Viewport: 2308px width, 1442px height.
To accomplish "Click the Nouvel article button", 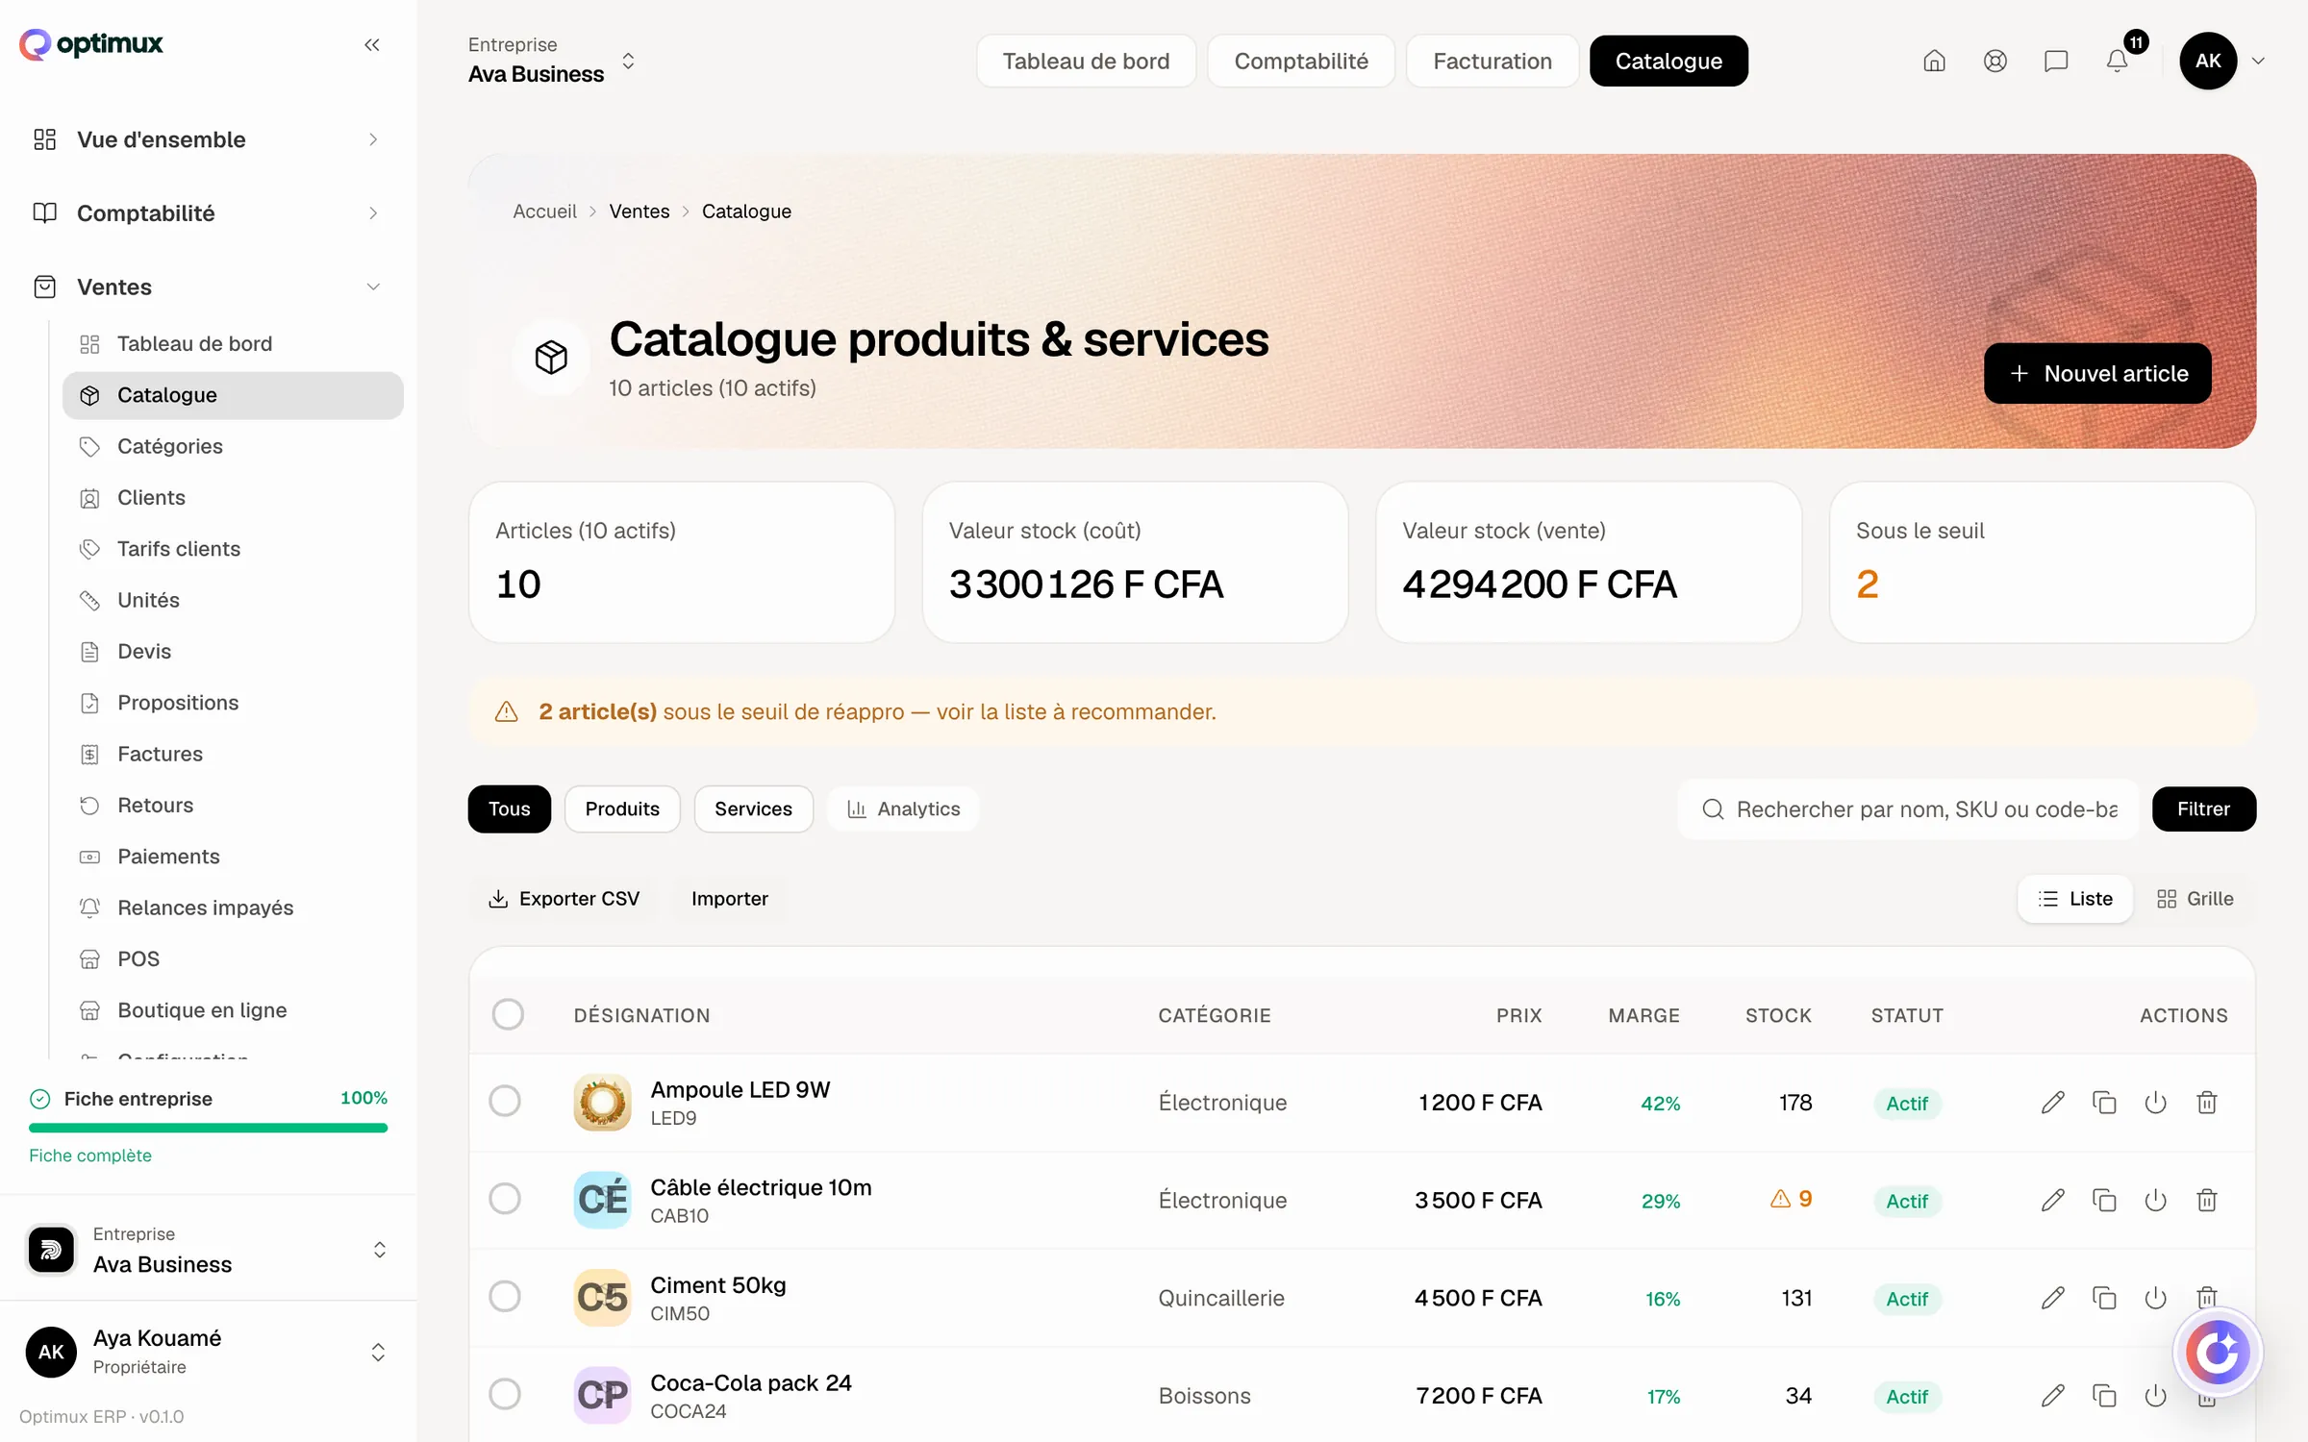I will (2097, 373).
